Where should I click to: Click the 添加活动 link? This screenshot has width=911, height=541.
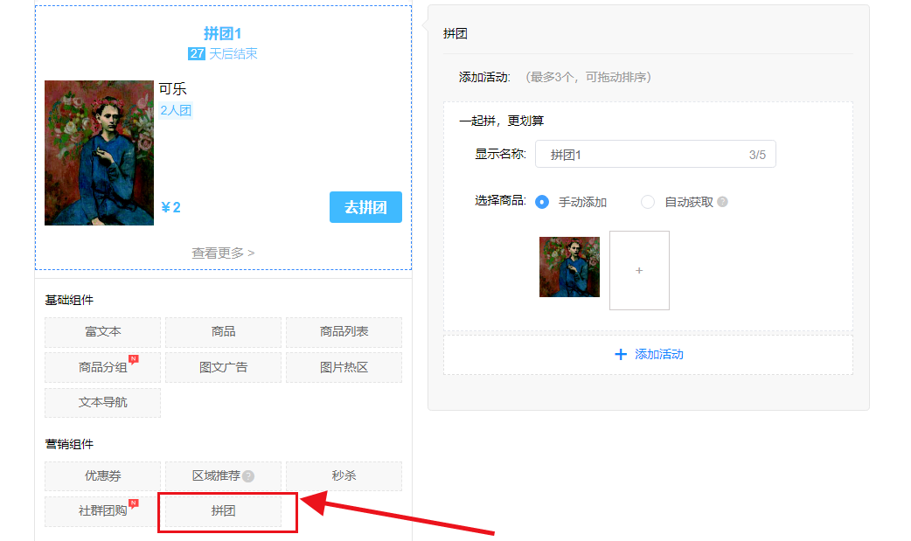[659, 355]
